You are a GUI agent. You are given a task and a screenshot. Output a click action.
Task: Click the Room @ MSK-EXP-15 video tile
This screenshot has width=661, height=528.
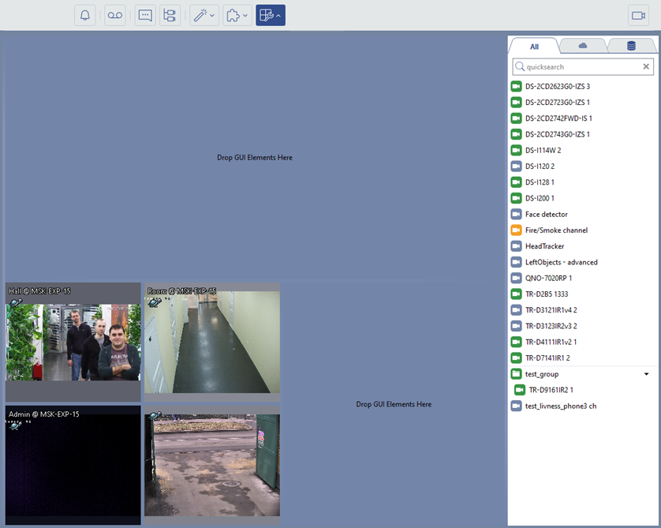pos(212,343)
